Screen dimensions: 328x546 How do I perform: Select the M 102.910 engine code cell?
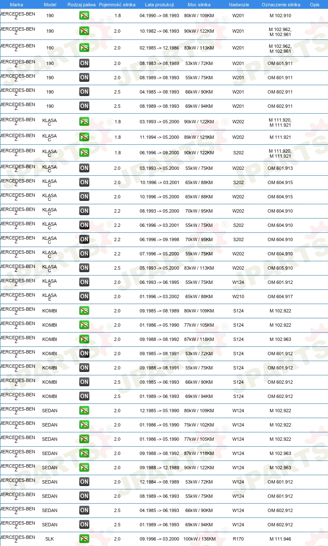[x=280, y=16]
